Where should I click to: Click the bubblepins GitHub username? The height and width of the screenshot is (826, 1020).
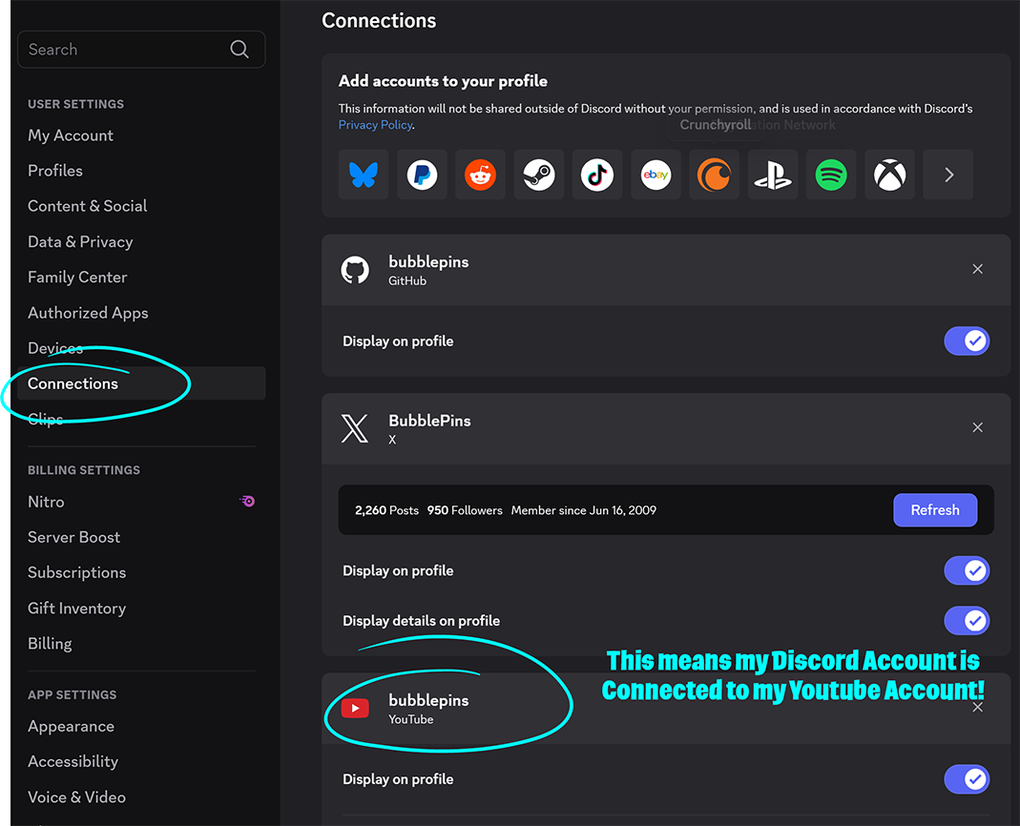pos(428,262)
